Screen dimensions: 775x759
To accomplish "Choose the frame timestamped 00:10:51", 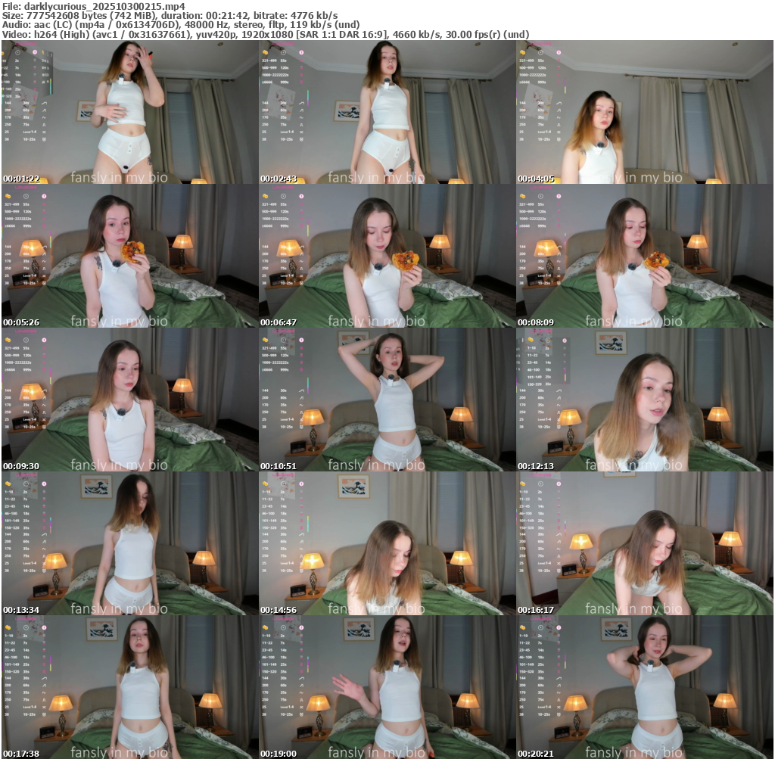I will [x=387, y=400].
